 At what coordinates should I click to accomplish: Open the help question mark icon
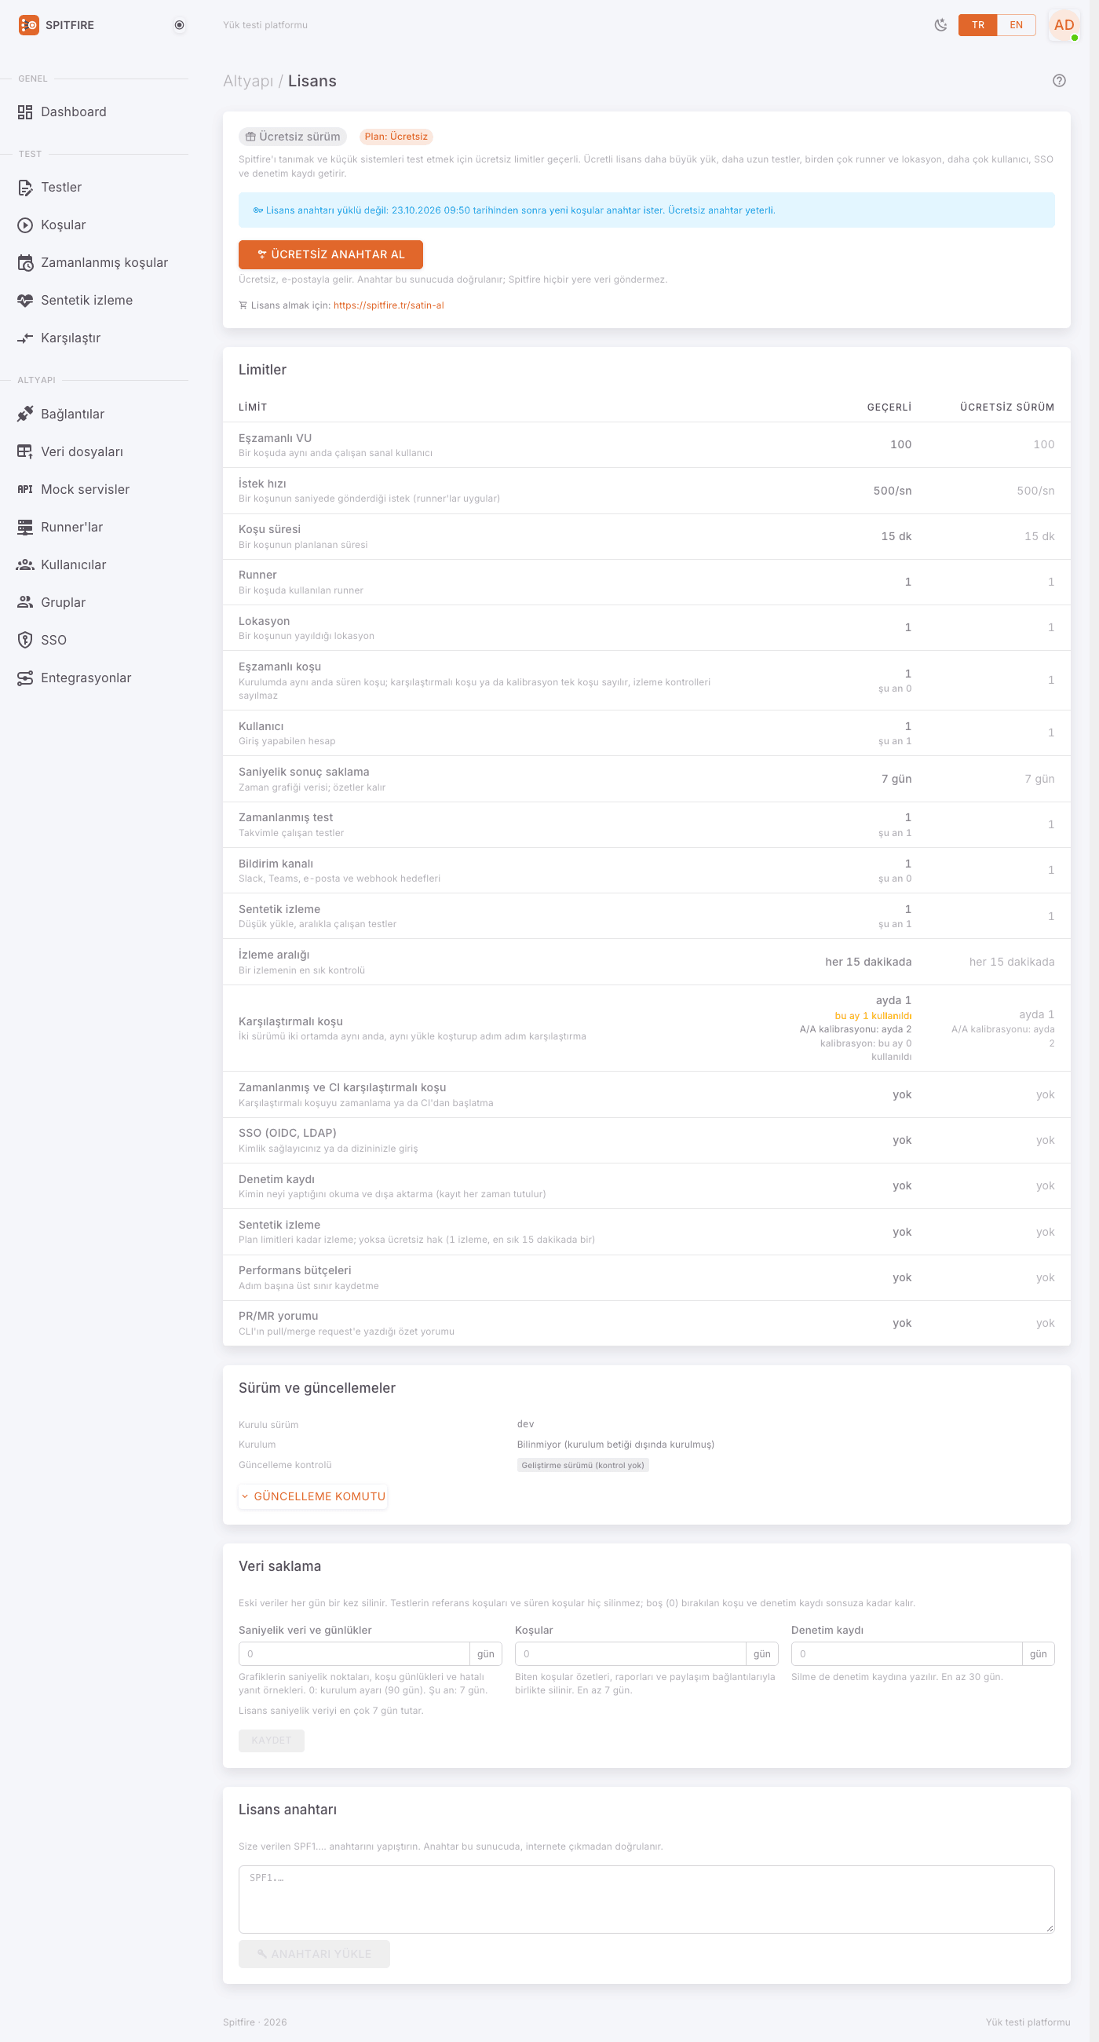1059,81
